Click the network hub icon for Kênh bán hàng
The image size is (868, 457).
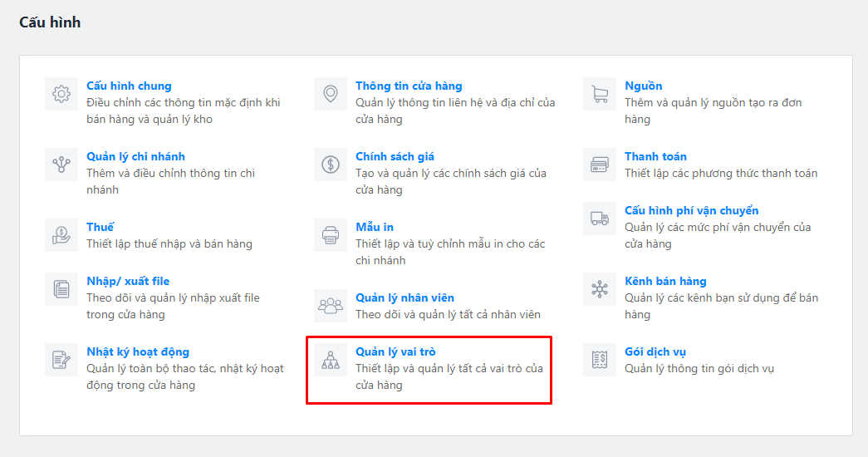[600, 289]
